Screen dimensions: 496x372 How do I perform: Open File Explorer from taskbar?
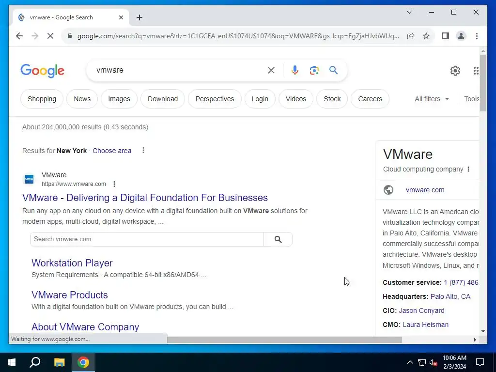[59, 362]
